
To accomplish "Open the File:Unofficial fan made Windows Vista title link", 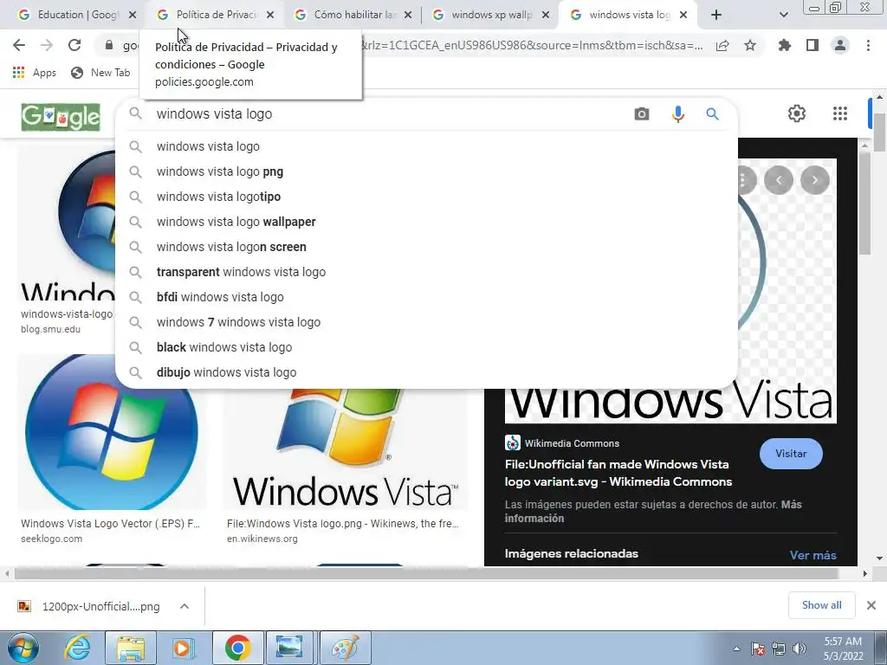I will [618, 473].
